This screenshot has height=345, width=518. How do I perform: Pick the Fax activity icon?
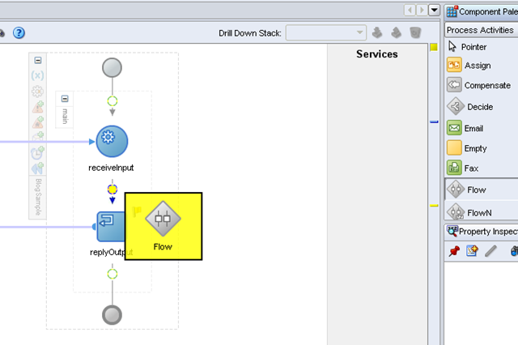[454, 168]
